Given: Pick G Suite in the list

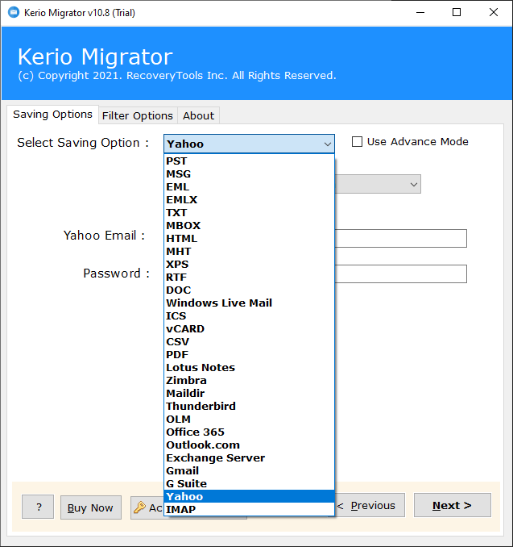Looking at the screenshot, I should click(x=249, y=484).
